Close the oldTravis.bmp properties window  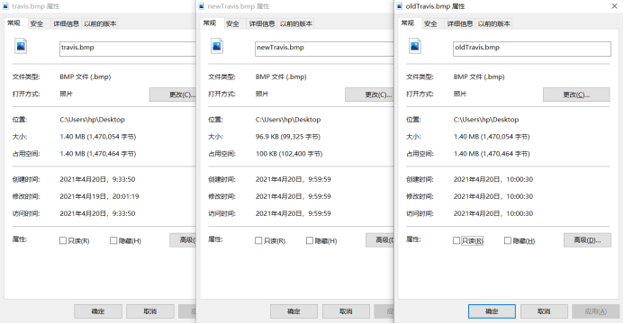pos(614,6)
